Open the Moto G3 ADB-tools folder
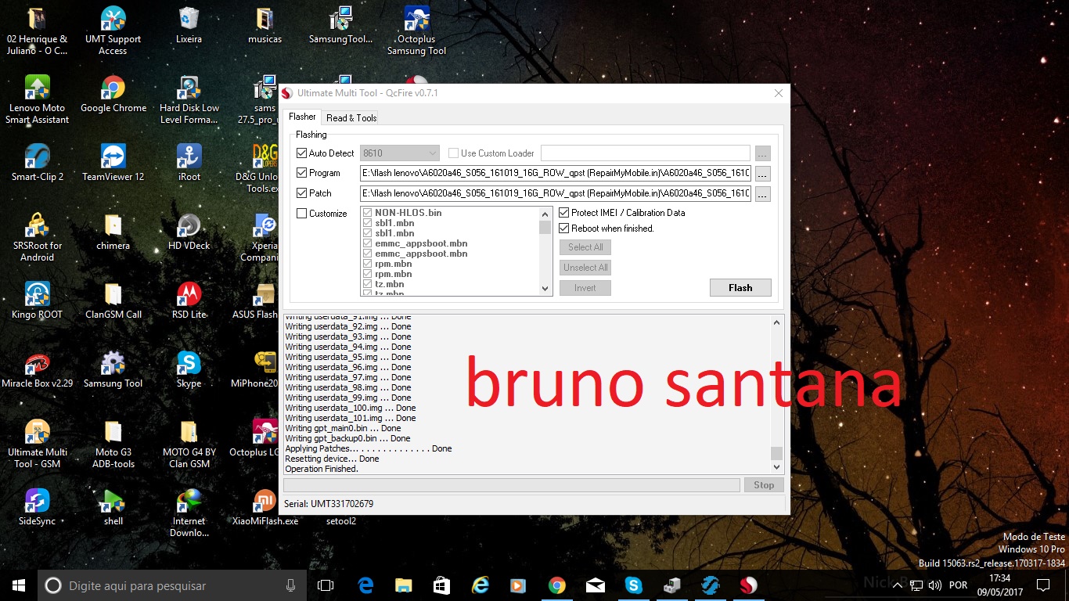Image resolution: width=1069 pixels, height=601 pixels. (113, 444)
